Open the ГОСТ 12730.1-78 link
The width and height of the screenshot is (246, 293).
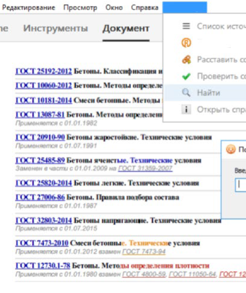pyautogui.click(x=43, y=266)
